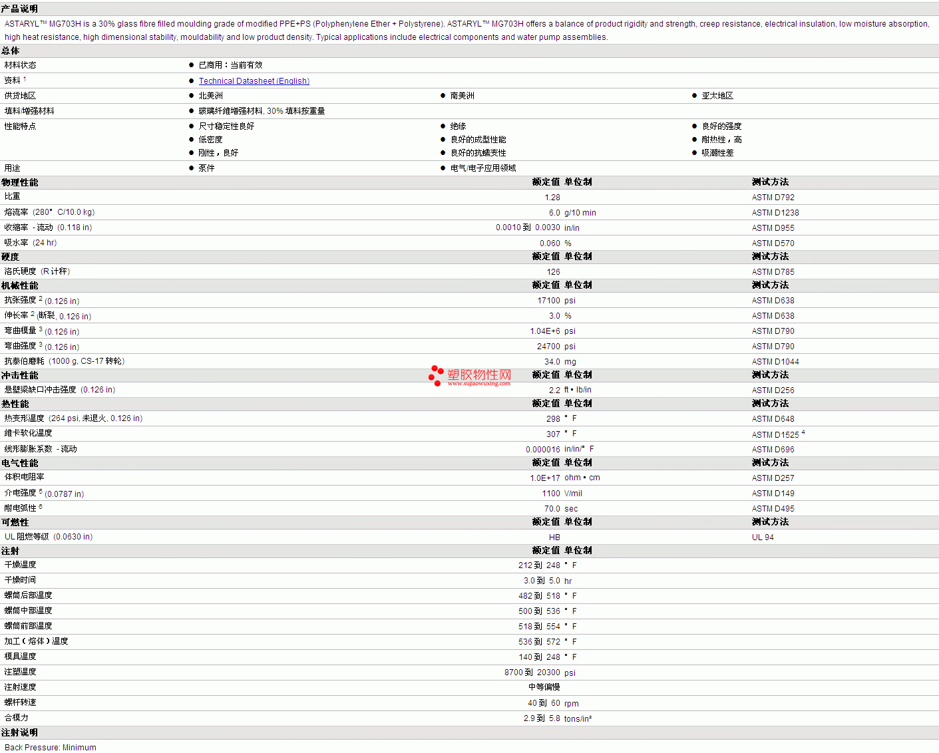
Task: Click the ASTM D149 dielectric method
Action: coord(773,494)
